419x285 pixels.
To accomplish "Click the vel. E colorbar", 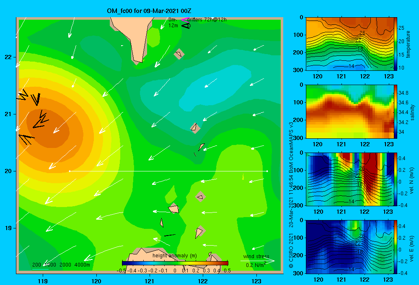I will coord(396,247).
